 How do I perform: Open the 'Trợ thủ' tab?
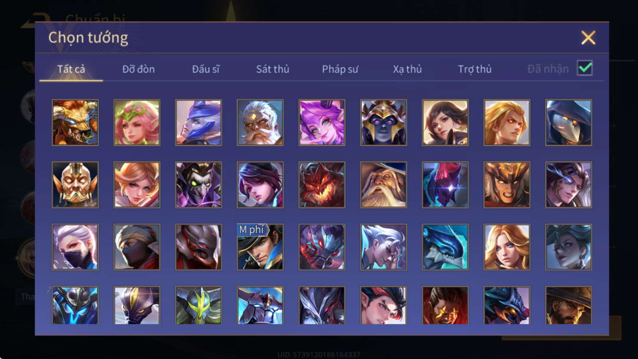475,69
